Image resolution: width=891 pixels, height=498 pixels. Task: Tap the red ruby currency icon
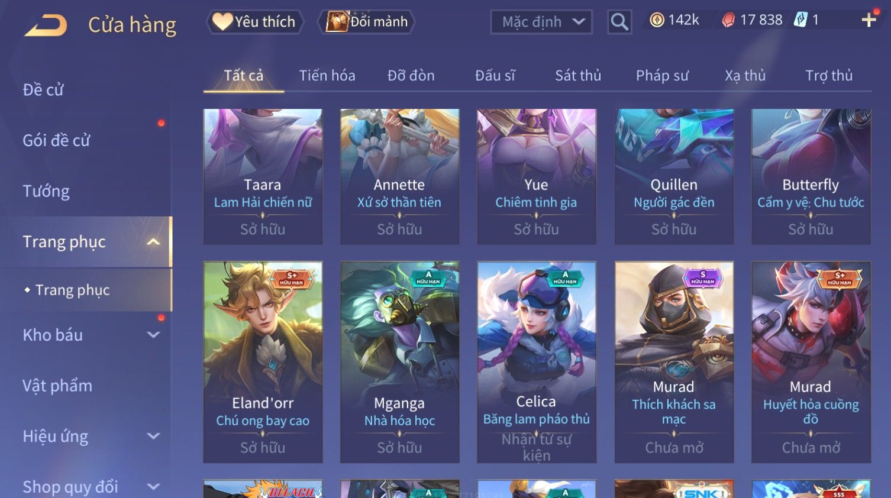coord(728,20)
